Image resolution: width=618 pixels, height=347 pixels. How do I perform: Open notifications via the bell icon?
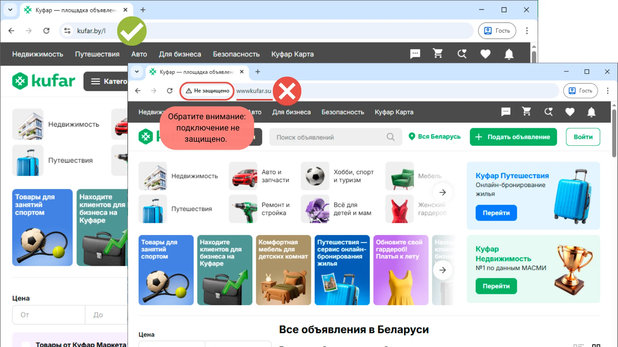point(591,112)
